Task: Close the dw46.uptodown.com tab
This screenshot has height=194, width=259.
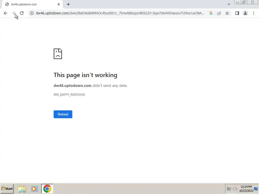Action: [59, 4]
